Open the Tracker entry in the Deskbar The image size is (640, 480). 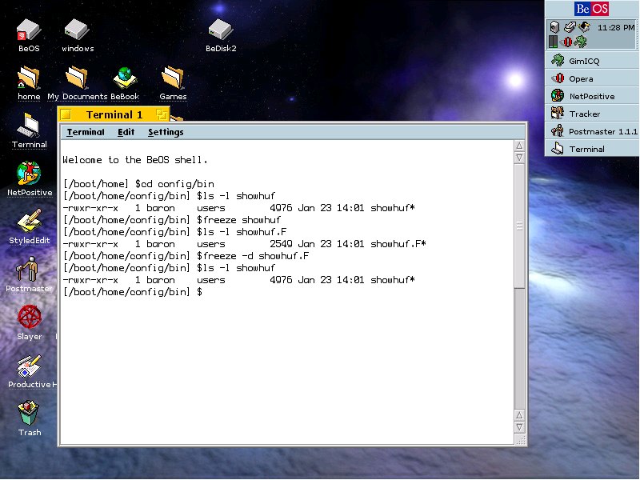(592, 114)
